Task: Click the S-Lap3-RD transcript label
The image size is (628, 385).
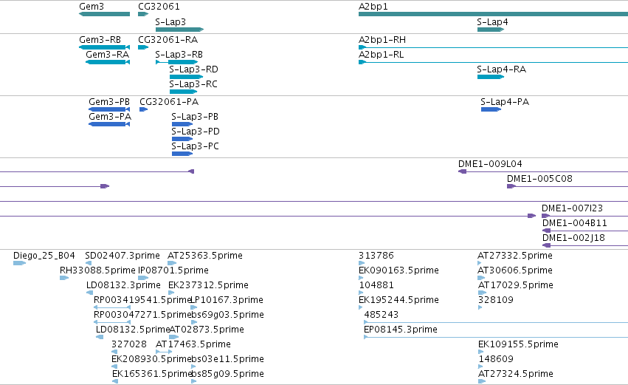Action: click(x=193, y=69)
